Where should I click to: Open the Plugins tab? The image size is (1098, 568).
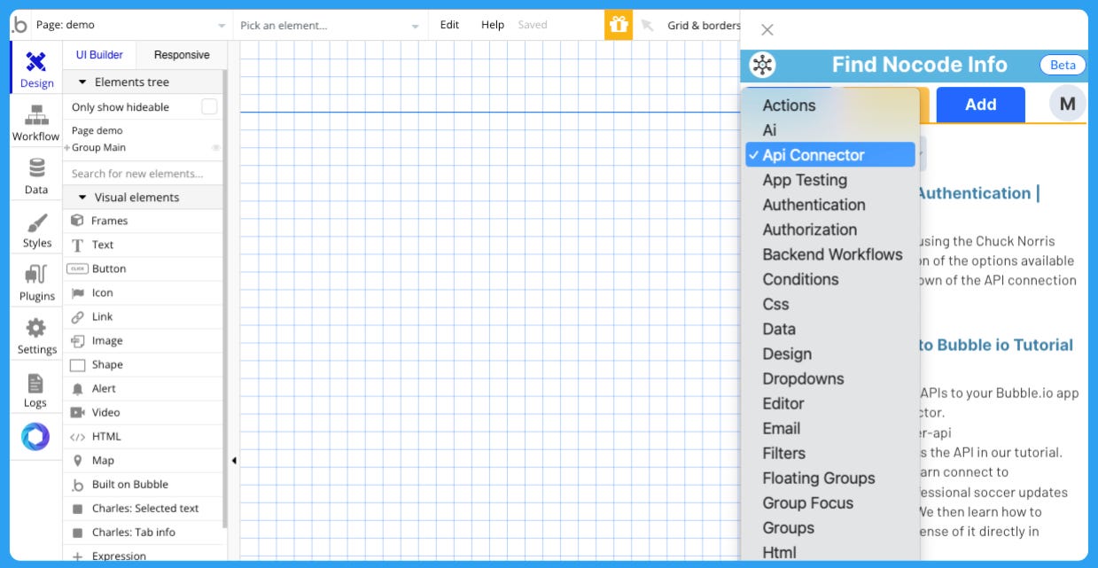(x=36, y=282)
